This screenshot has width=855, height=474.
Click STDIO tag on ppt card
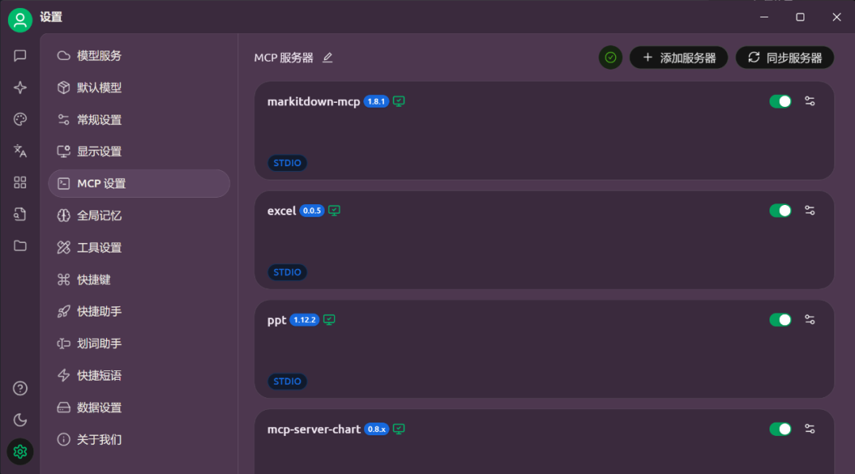click(287, 381)
